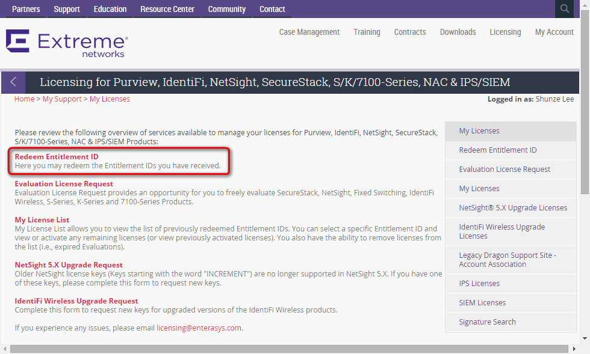590x354 pixels.
Task: Open the Partners menu
Action: [26, 9]
